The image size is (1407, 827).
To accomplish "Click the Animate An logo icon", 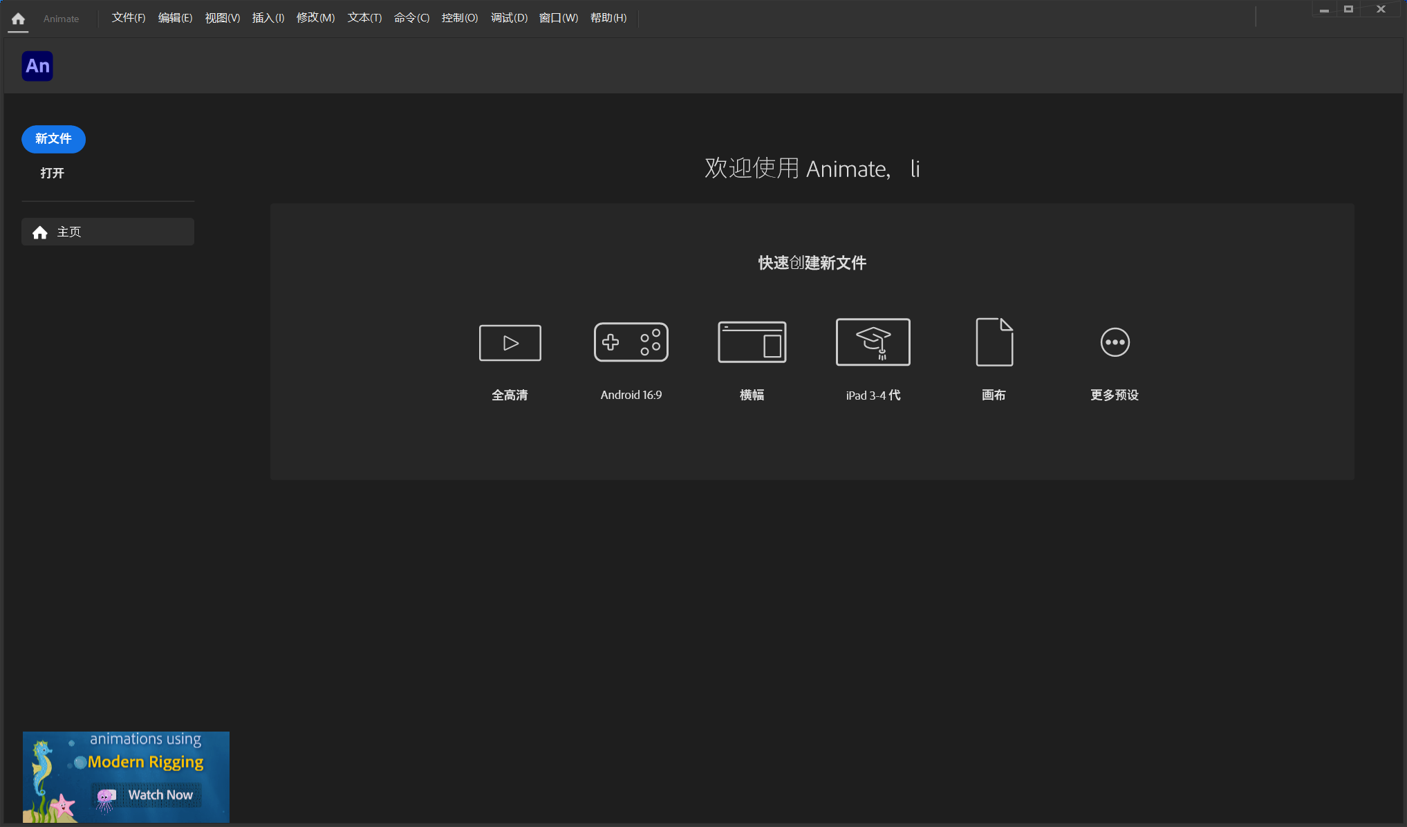I will [37, 66].
